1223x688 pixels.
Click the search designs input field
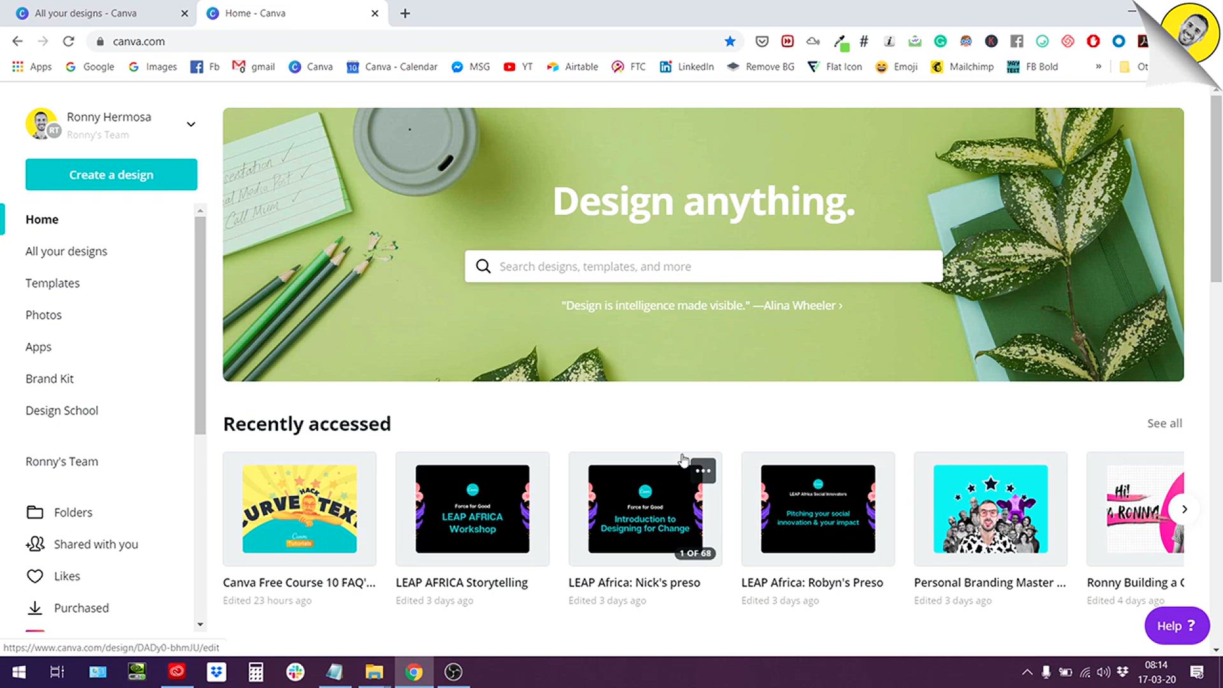[703, 266]
